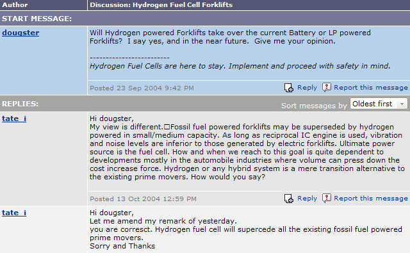The height and width of the screenshot is (253, 410).
Task: Click the Discussion: Hydrogen Fuel Cell Forklifts title
Action: pos(161,4)
